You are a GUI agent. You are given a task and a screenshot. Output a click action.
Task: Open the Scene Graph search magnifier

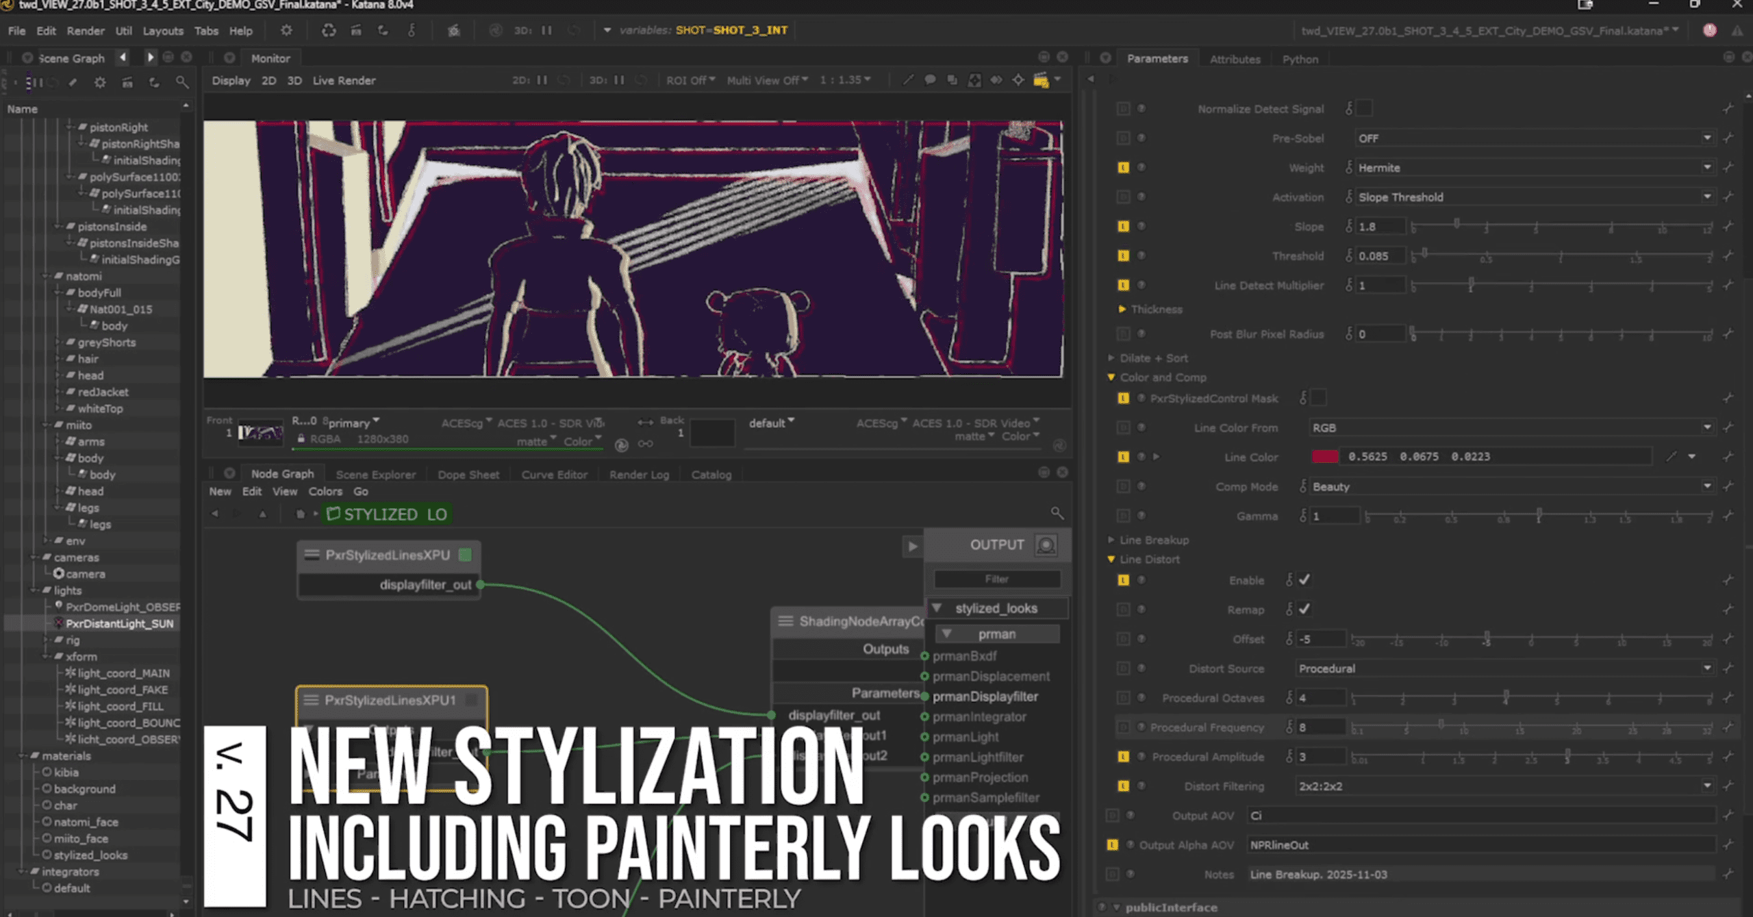181,82
